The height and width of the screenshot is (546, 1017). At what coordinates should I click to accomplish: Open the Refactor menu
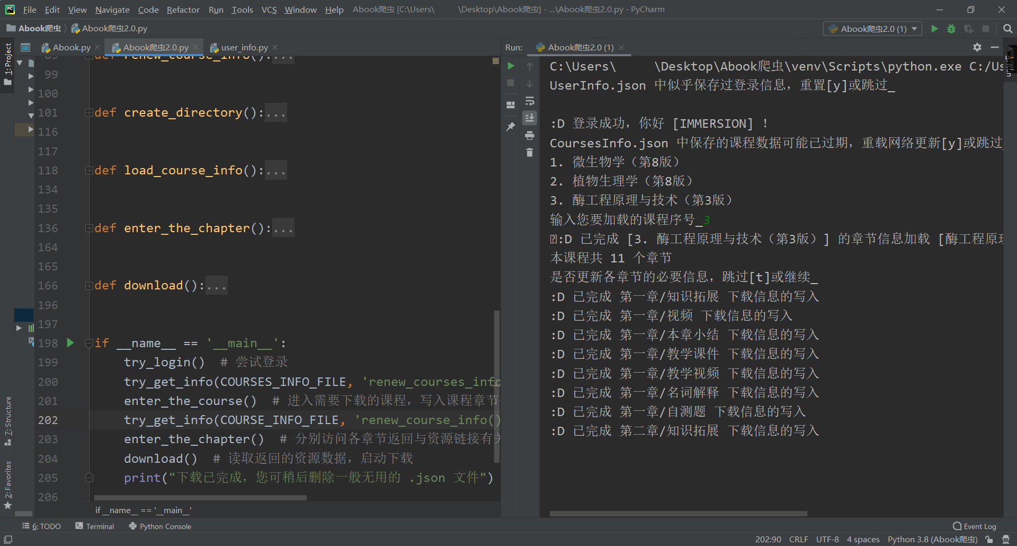183,10
